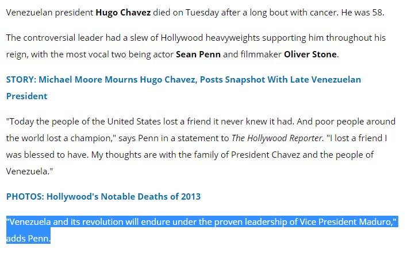The image size is (415, 253).
Task: Click the bold name "Oliver Stone"
Action: 310,55
